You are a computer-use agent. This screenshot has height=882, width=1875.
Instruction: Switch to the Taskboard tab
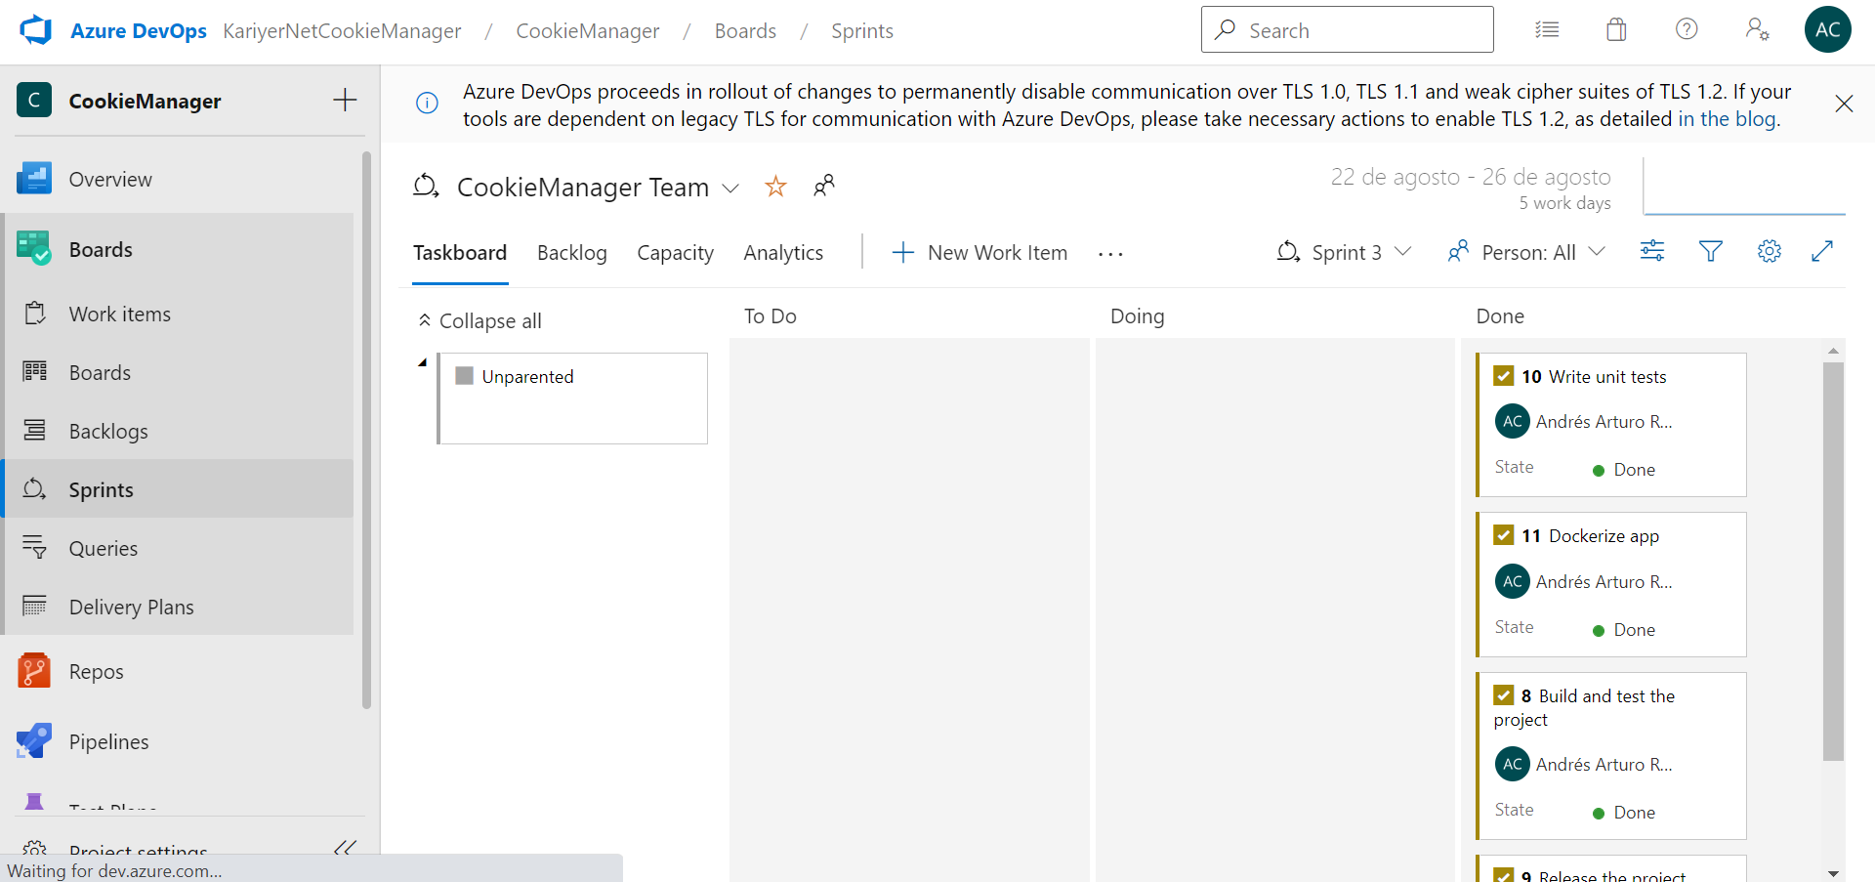point(460,253)
